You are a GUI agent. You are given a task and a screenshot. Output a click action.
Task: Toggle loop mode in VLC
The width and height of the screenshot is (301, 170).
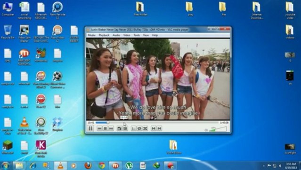(x=139, y=128)
